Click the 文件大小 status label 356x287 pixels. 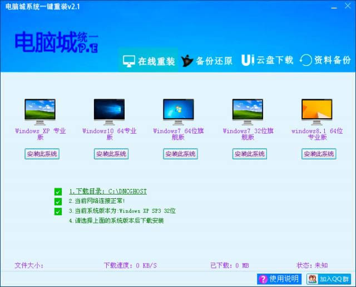tap(29, 265)
